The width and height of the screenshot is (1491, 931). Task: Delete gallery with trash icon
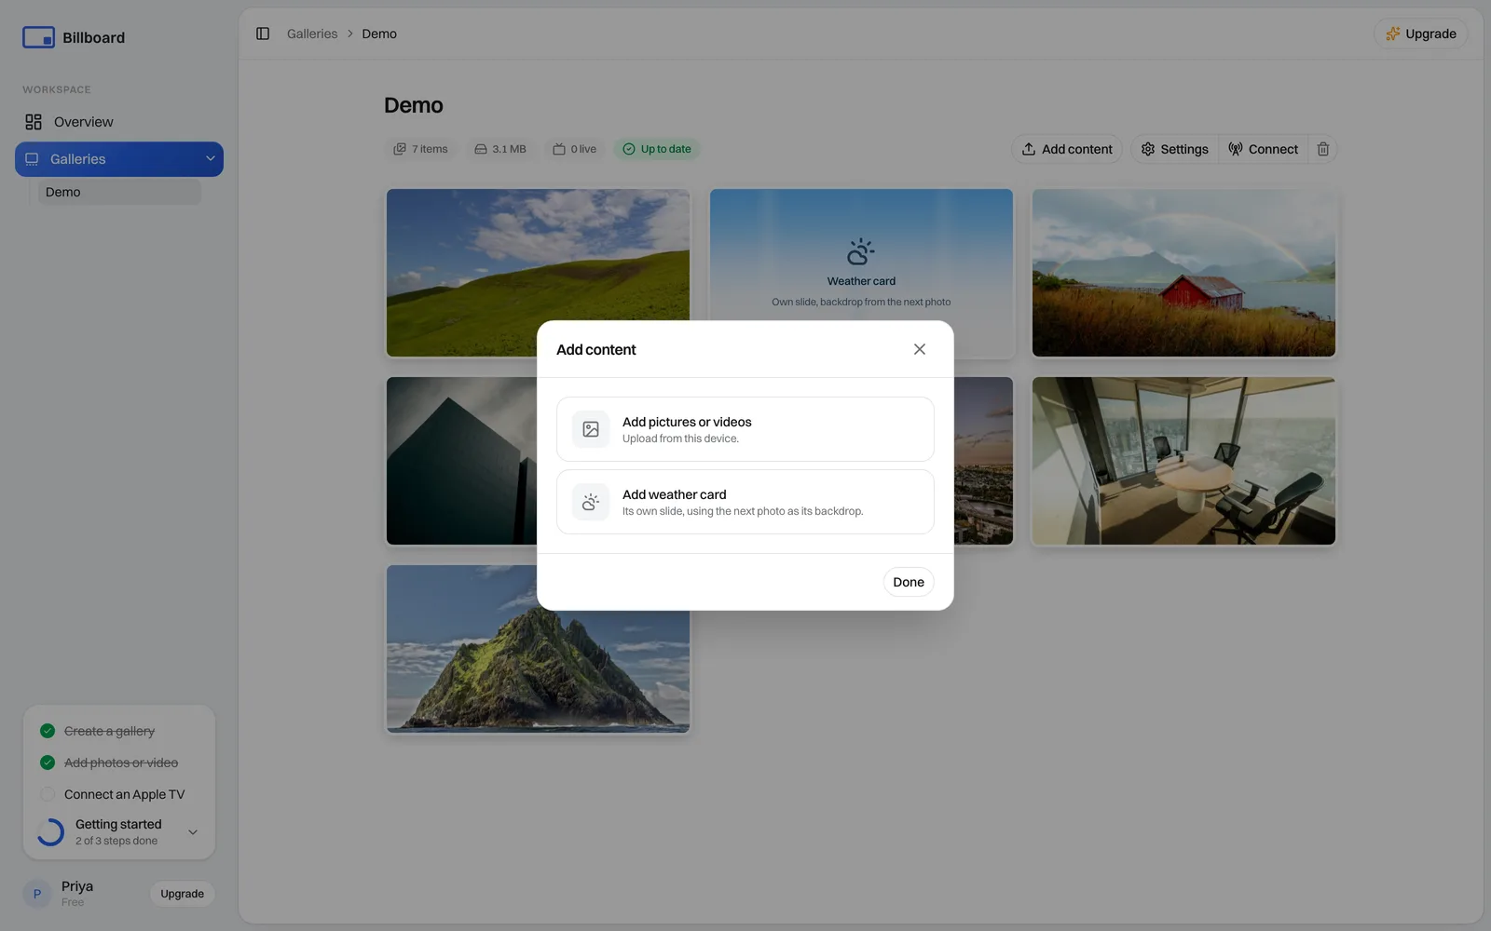pos(1322,149)
